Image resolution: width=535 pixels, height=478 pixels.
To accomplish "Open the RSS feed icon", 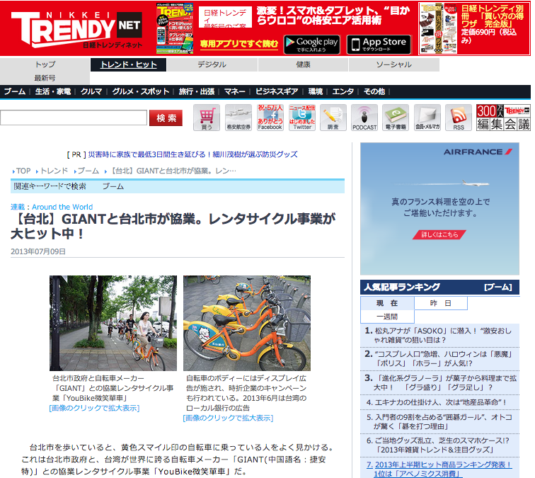I will coord(459,118).
